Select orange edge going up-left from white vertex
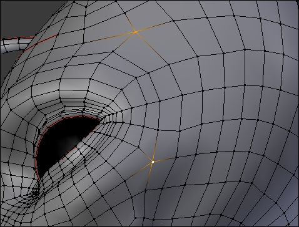299x227 pixels. pyautogui.click(x=146, y=155)
